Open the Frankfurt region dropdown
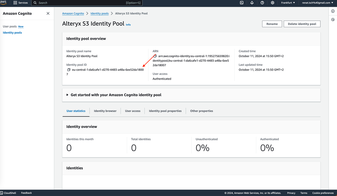The image size is (337, 196). [288, 3]
